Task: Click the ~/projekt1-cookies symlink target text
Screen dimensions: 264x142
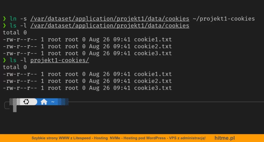Action: tap(224, 19)
